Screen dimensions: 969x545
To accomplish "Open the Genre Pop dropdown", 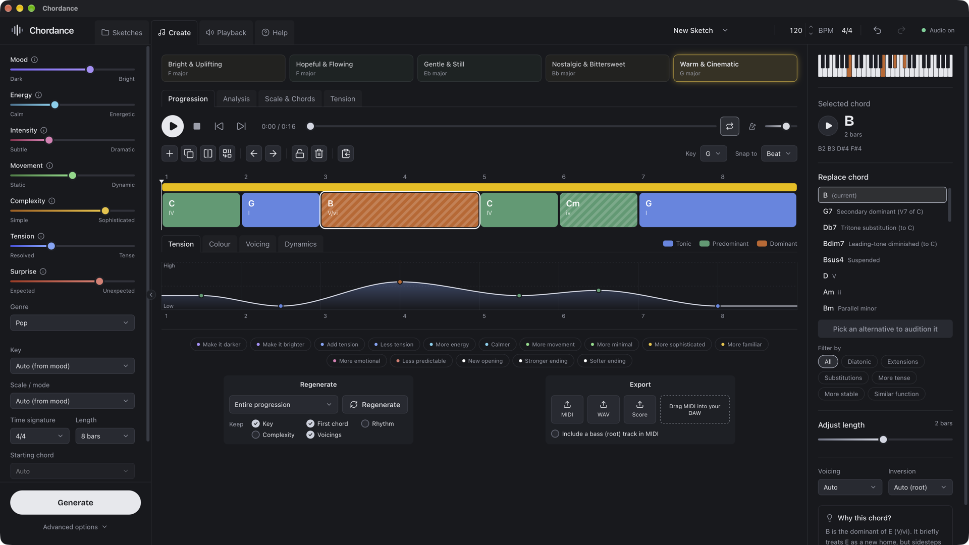I will point(72,323).
